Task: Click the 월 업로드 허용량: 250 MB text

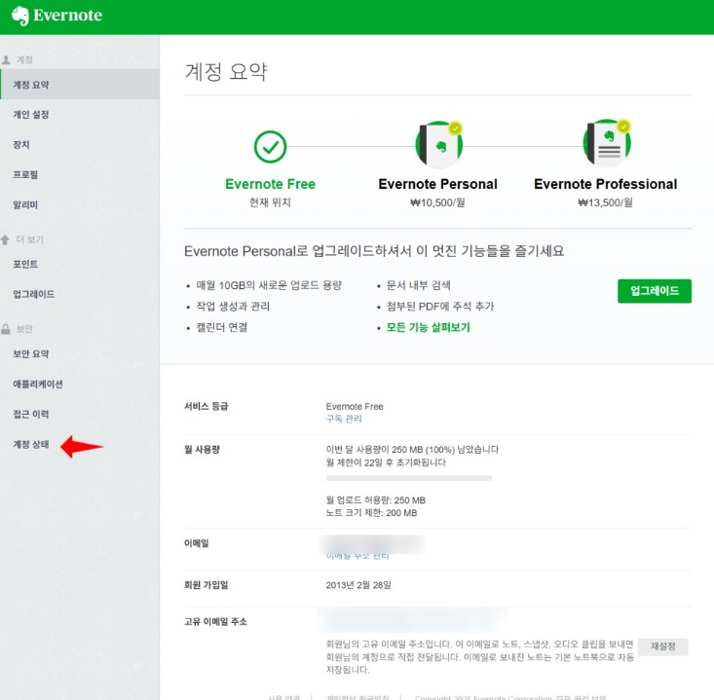Action: pyautogui.click(x=376, y=500)
